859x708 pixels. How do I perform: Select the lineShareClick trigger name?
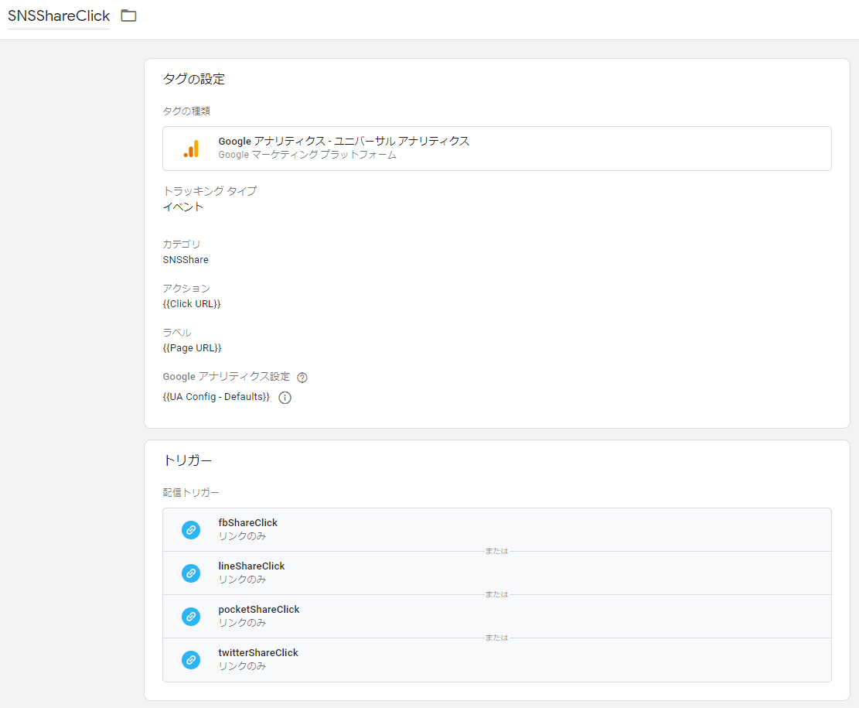click(x=251, y=566)
